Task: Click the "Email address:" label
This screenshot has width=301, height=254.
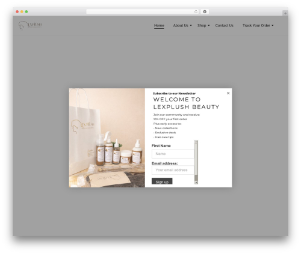Action: tap(165, 163)
